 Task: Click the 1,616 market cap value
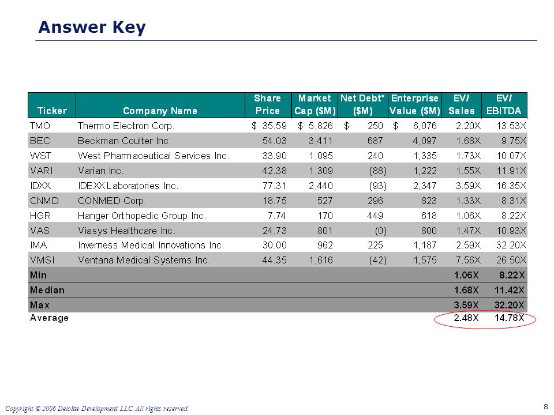click(x=321, y=260)
